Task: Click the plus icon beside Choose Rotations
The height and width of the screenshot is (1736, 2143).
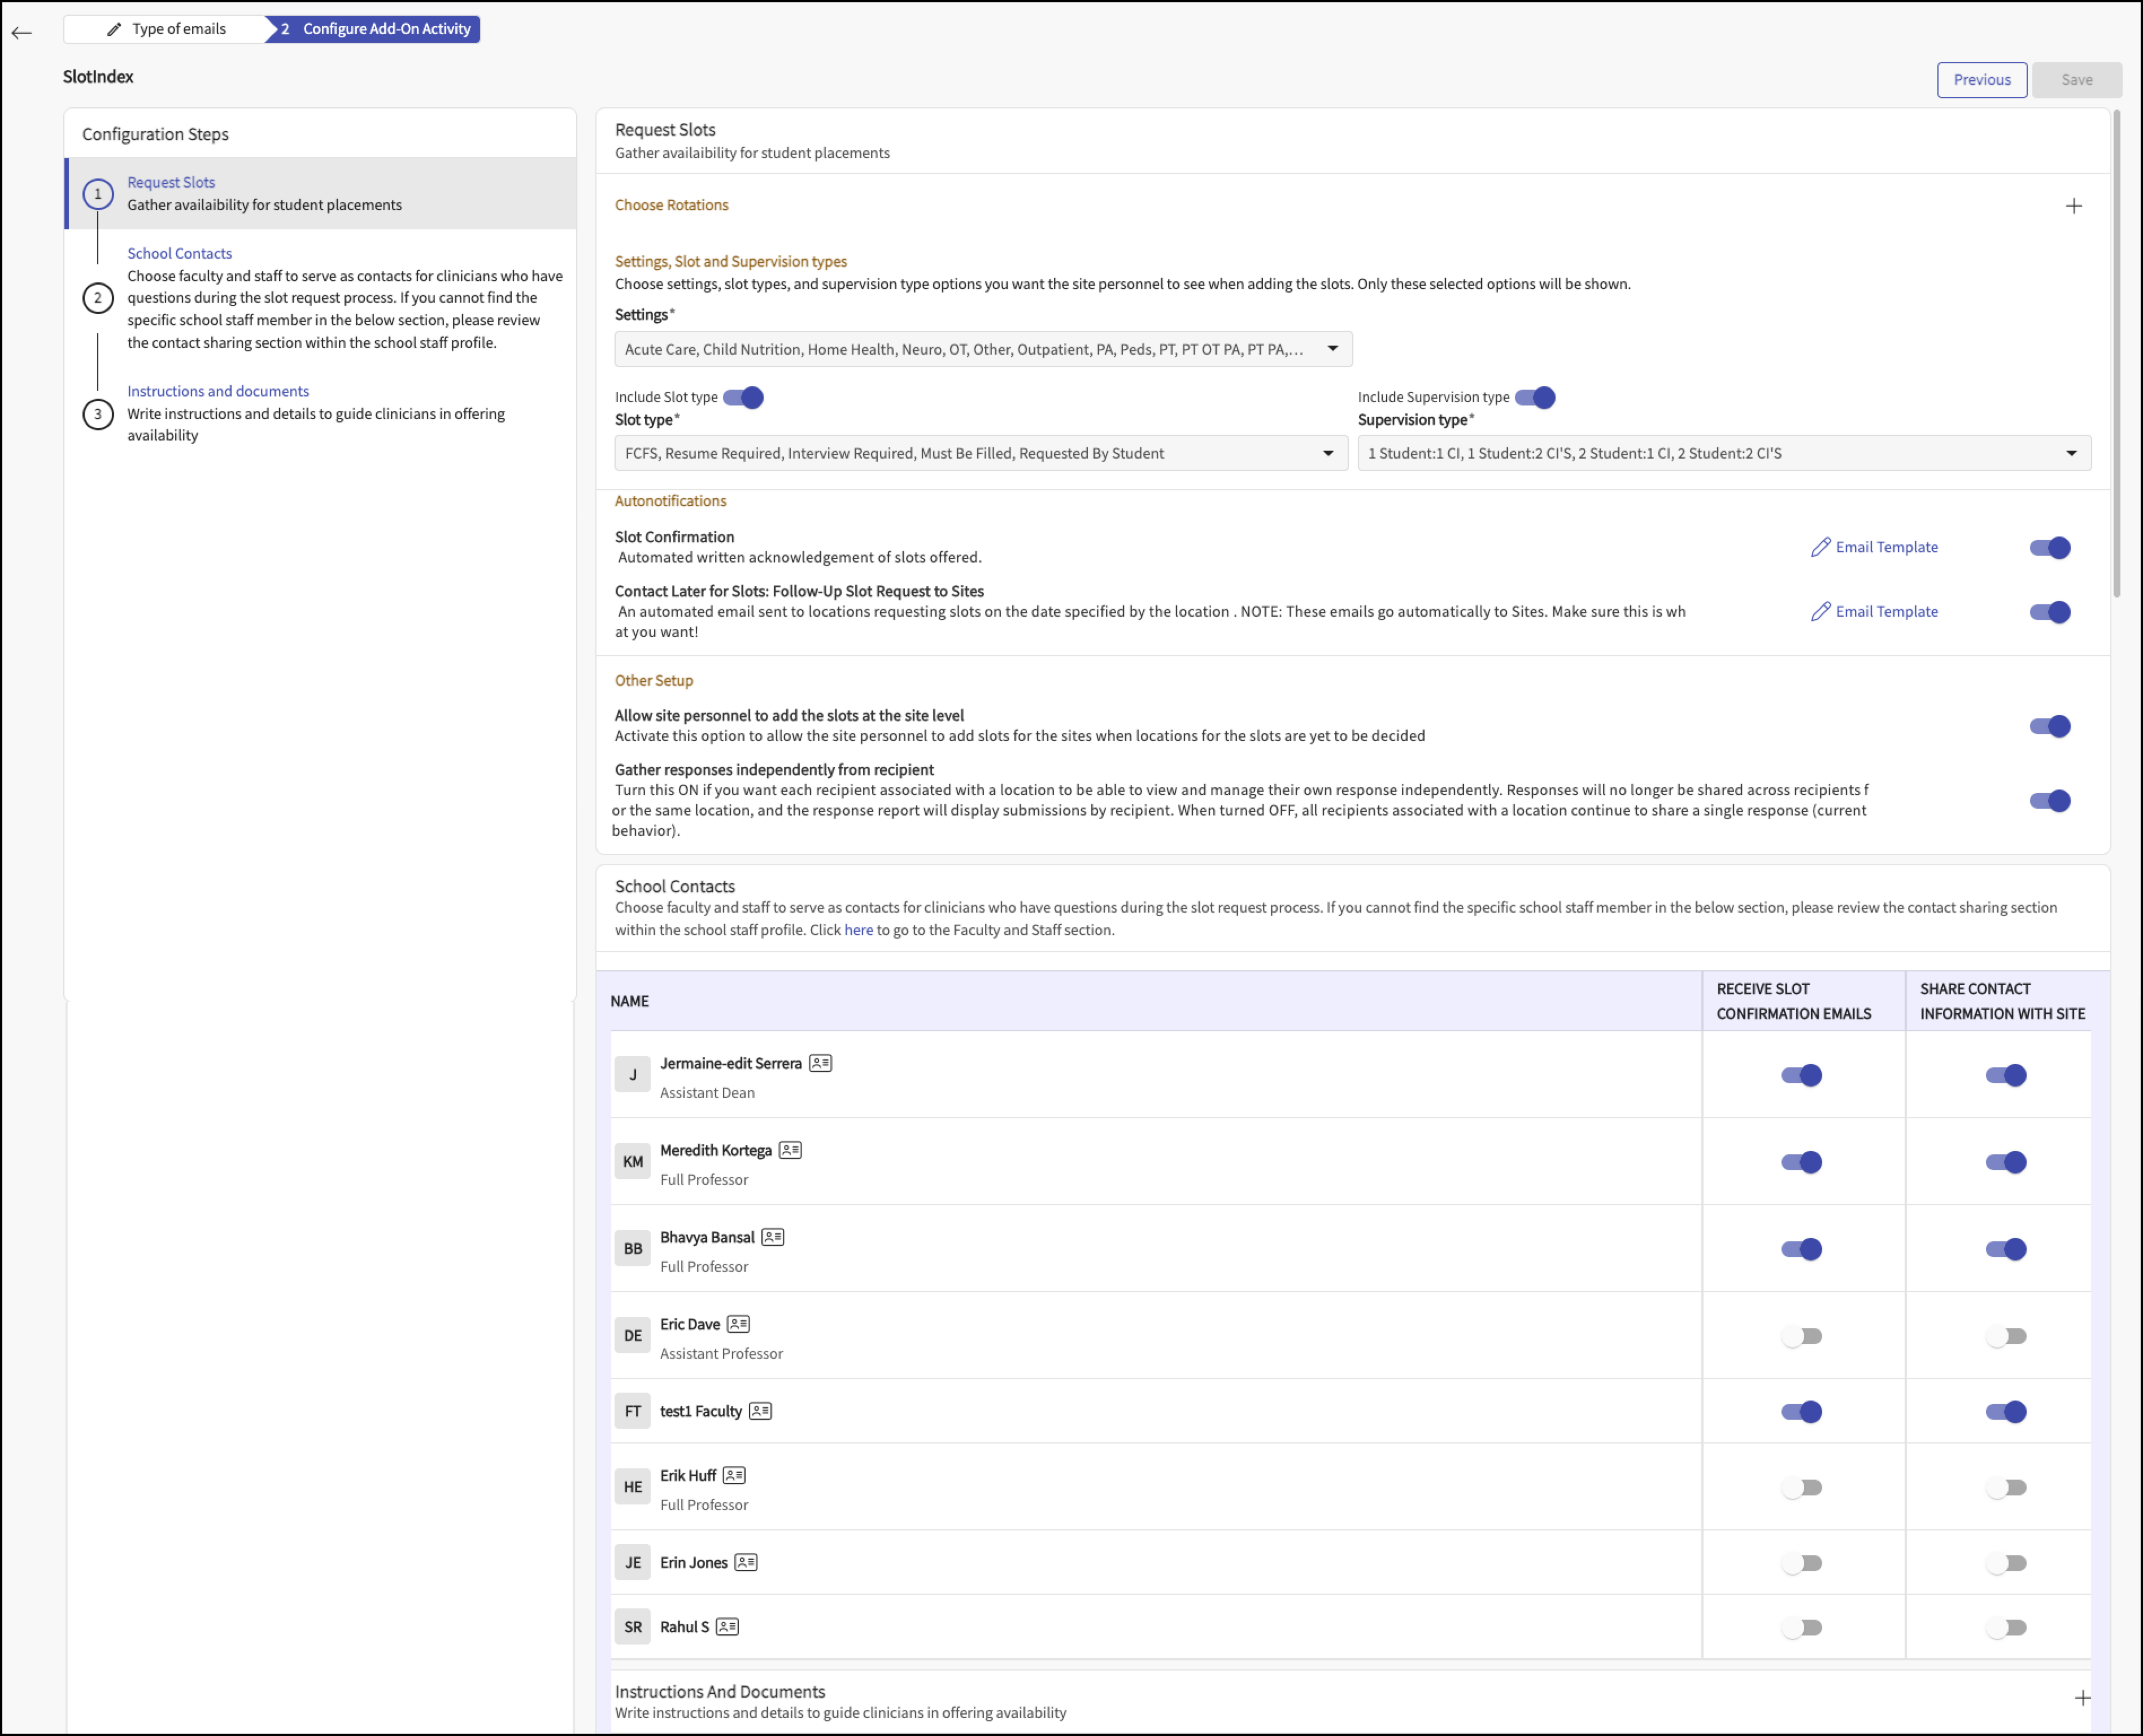Action: [x=2073, y=206]
